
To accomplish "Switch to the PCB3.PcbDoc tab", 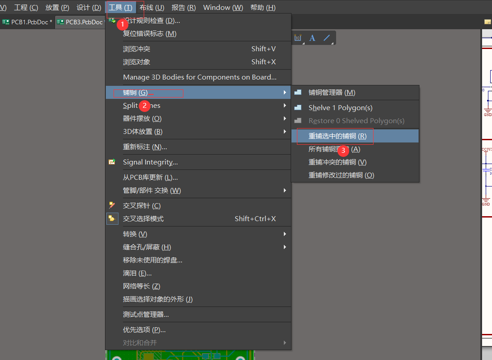I will click(81, 22).
